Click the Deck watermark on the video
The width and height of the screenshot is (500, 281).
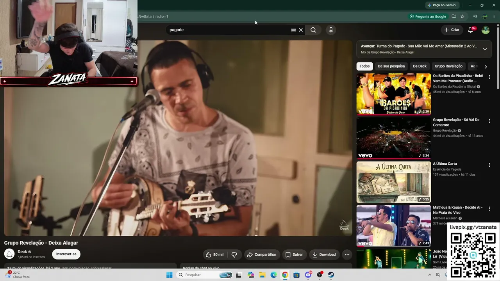click(x=344, y=225)
